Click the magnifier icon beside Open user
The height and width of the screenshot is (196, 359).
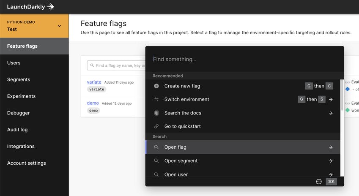(156, 174)
